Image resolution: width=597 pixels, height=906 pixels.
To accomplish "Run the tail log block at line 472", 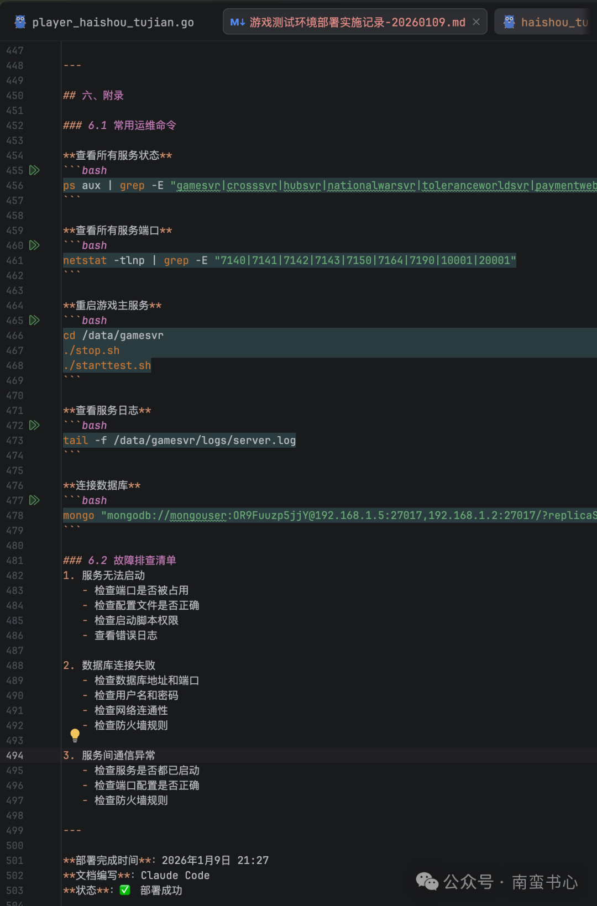I will pos(34,426).
